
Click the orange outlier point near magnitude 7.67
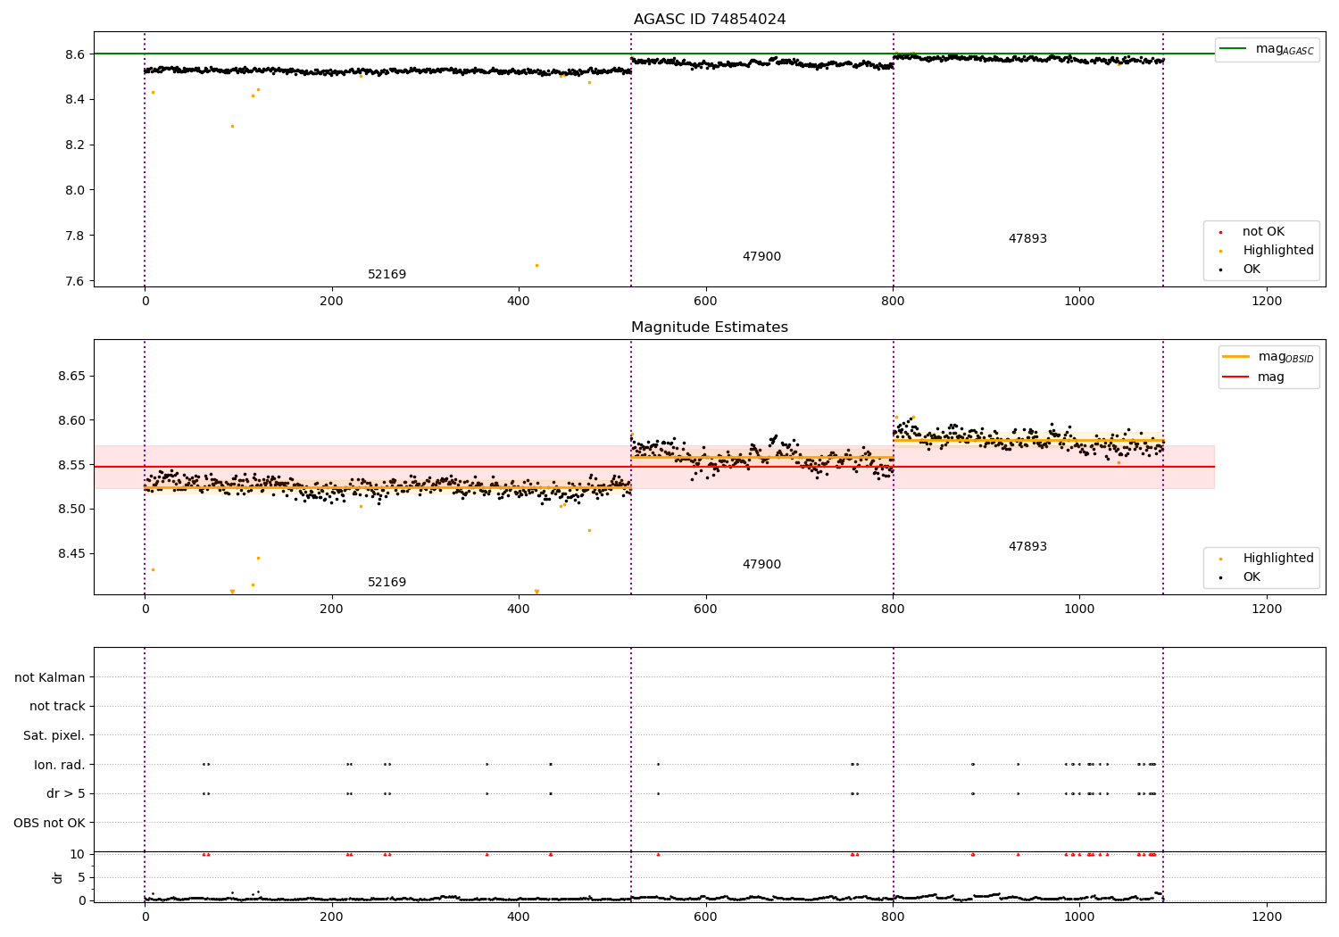click(536, 265)
